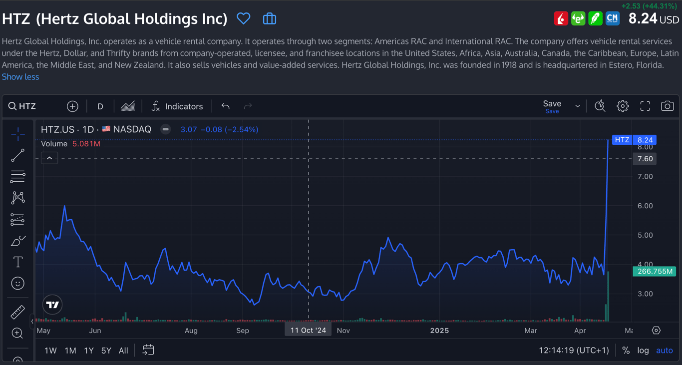682x365 pixels.
Task: Select the trend line drawing tool
Action: tap(18, 156)
